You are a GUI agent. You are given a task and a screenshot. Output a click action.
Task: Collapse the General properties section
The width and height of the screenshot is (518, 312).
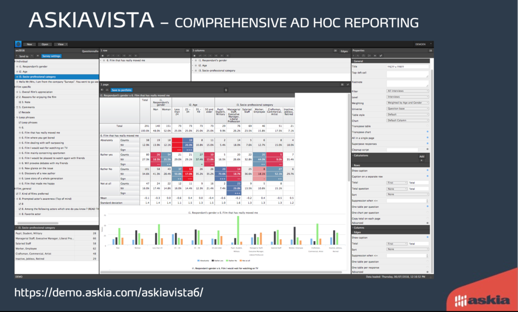(x=391, y=61)
